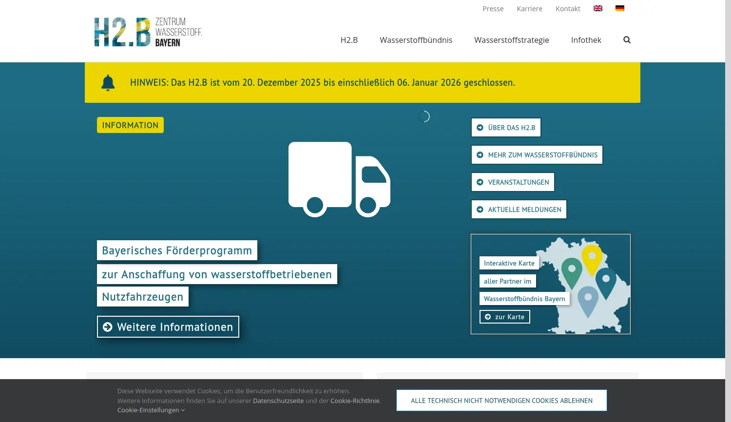Viewport: 731px width, 422px height.
Task: Open the Karriere page from the top bar
Action: (529, 8)
